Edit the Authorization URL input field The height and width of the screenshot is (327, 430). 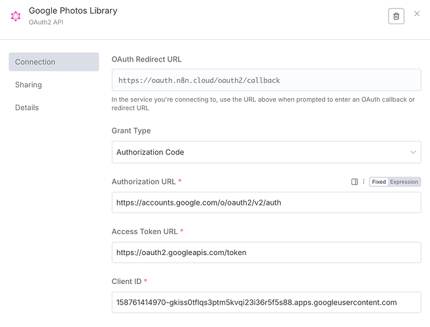266,203
